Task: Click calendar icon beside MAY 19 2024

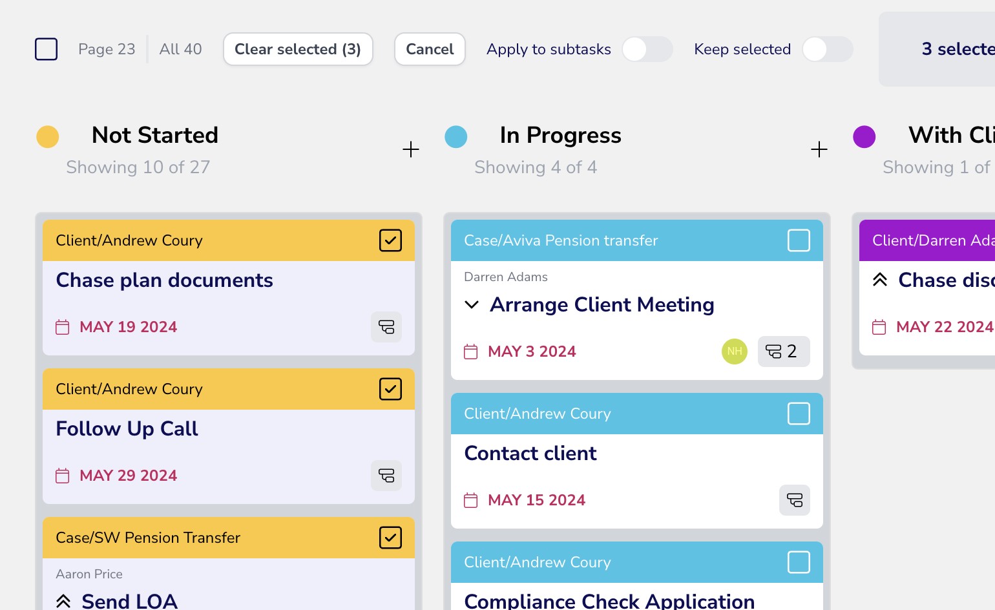Action: [x=63, y=327]
